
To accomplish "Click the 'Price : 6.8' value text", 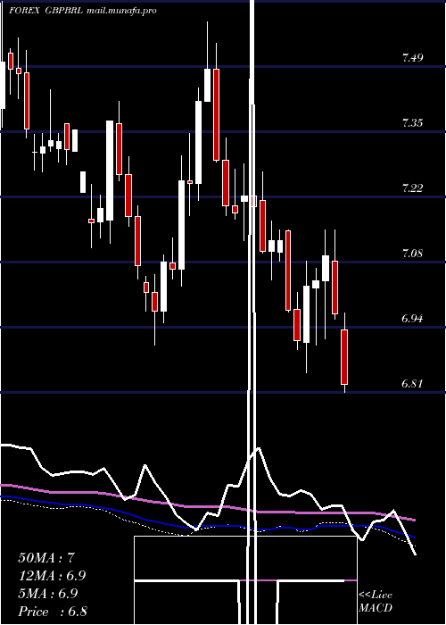I will 53,612.
